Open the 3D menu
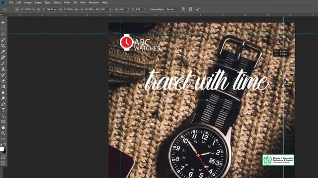 point(75,2)
